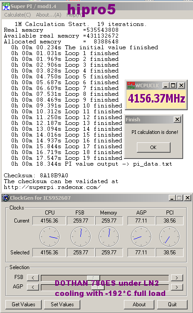Click the http://superpi.radeonx.com/ text
This screenshot has height=313, width=193.
[52, 187]
